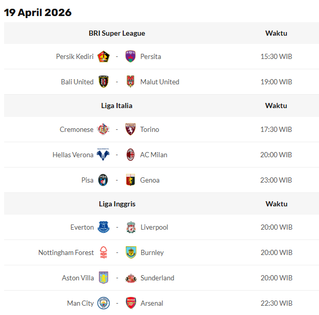Screen dimensions: 319x315
Task: Select the Liverpool club crest
Action: (130, 227)
